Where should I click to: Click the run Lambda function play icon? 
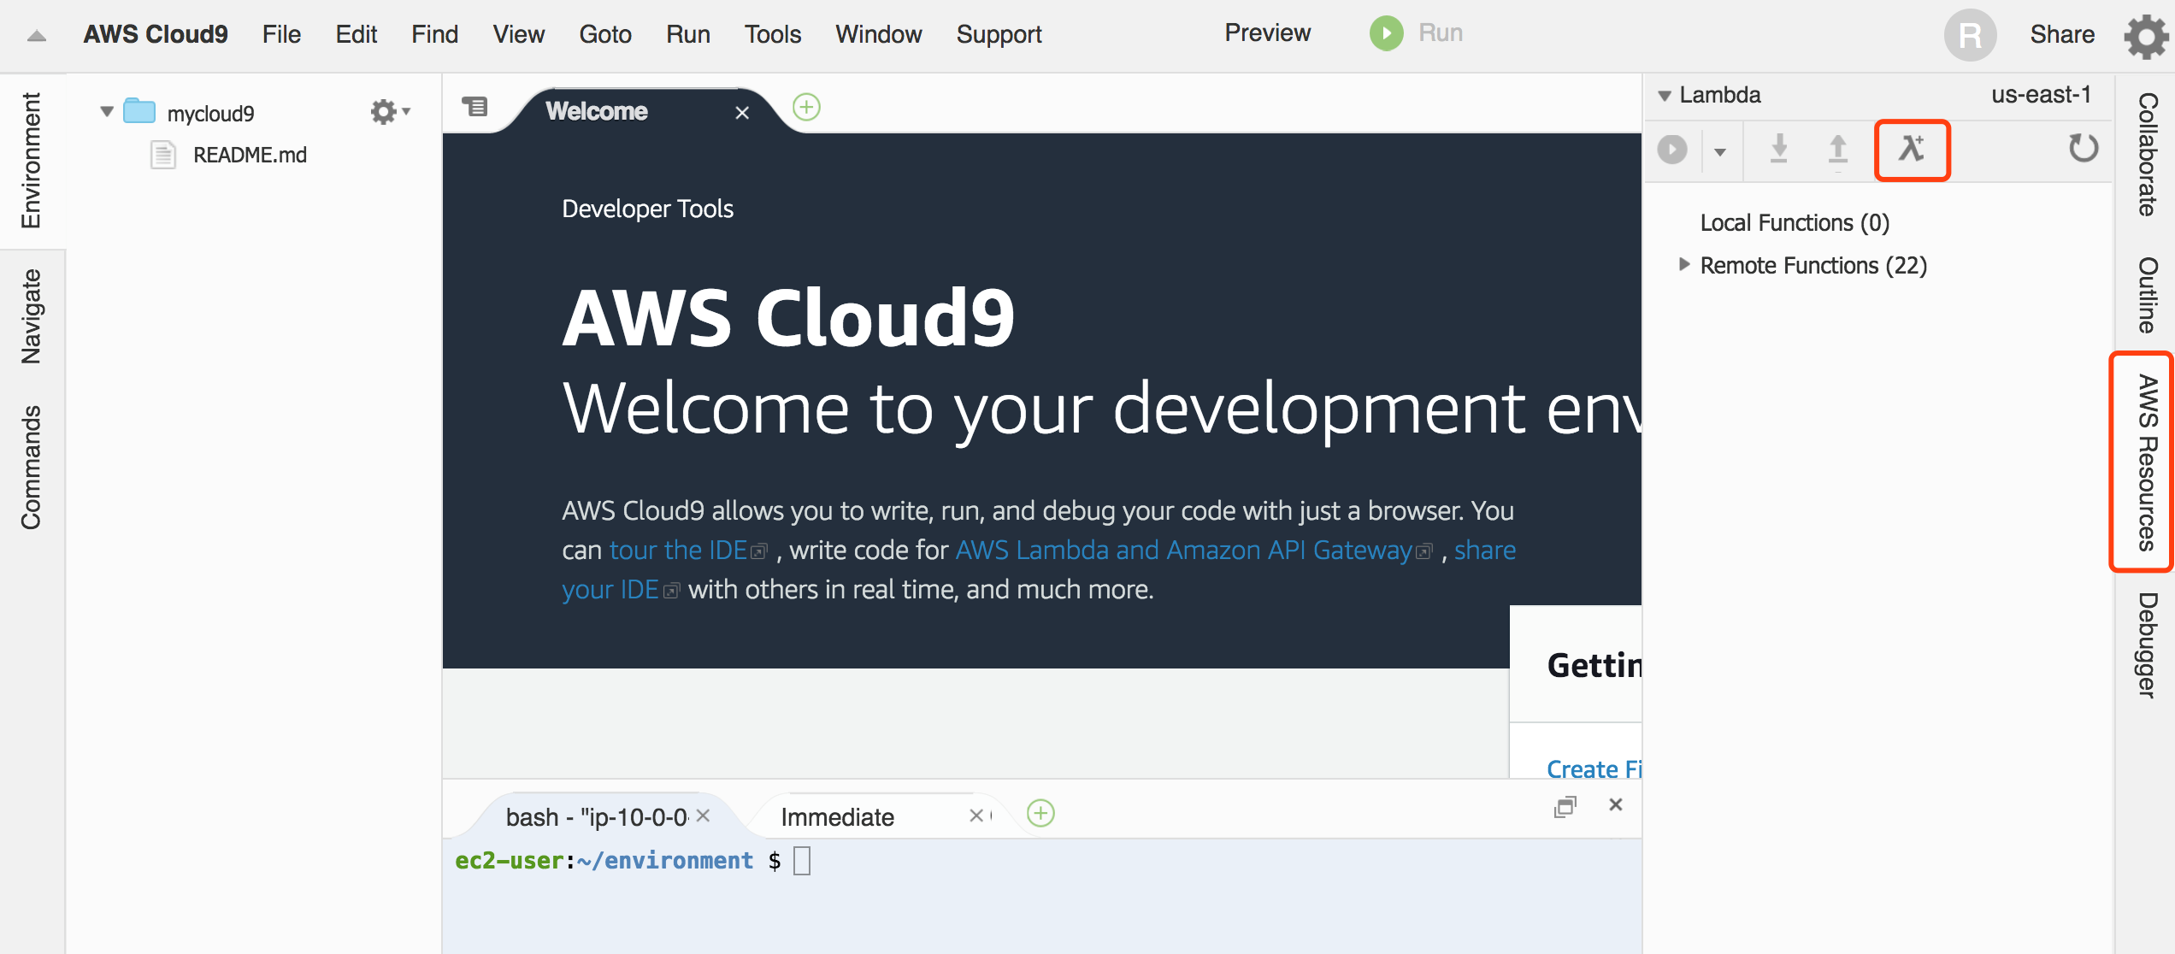(1672, 150)
